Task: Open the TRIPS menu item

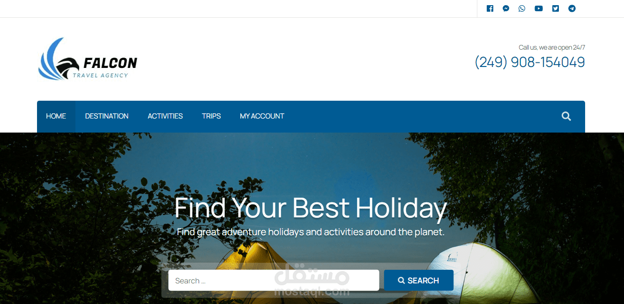Action: (211, 116)
